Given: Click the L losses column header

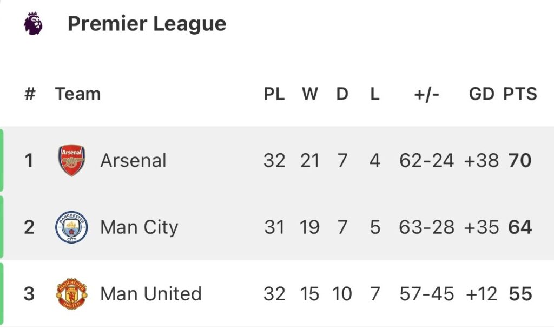Looking at the screenshot, I should coord(375,94).
